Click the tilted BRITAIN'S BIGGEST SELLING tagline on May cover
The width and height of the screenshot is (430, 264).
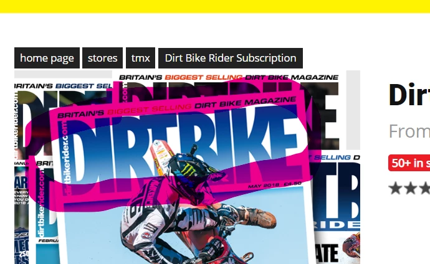[x=177, y=107]
